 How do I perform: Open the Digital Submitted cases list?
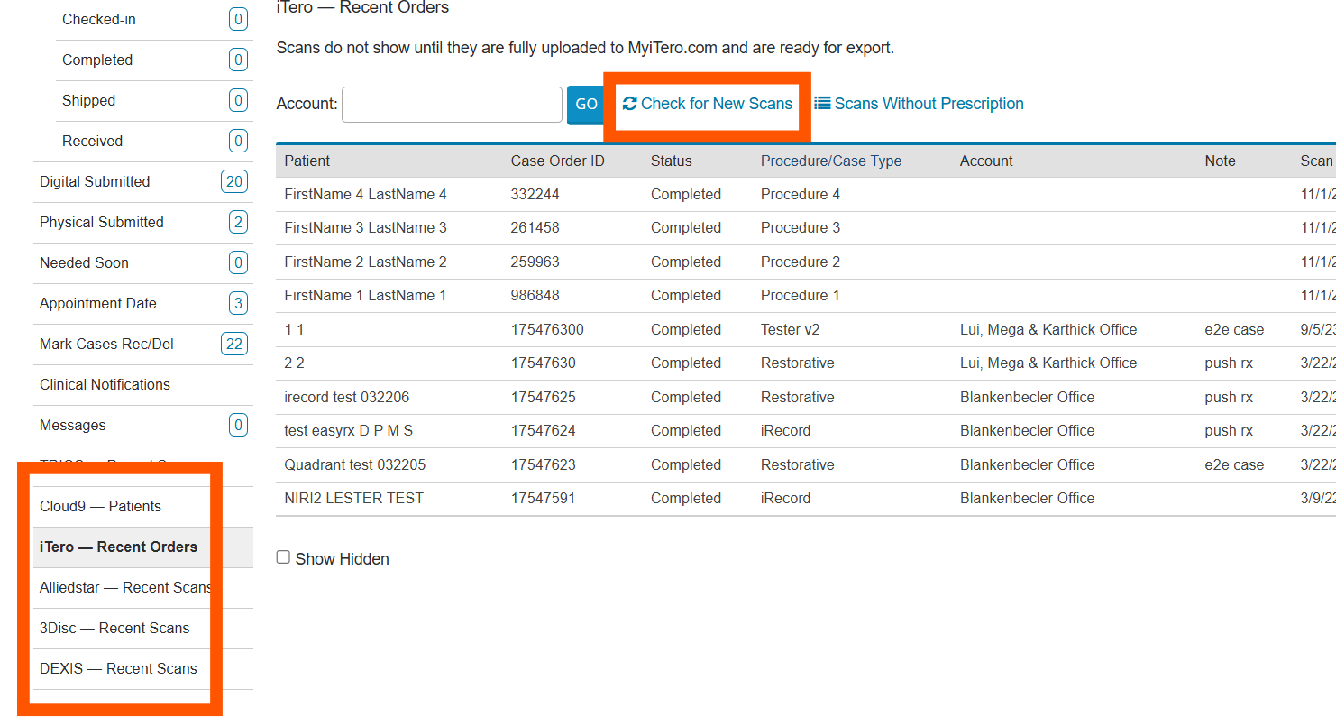click(95, 181)
